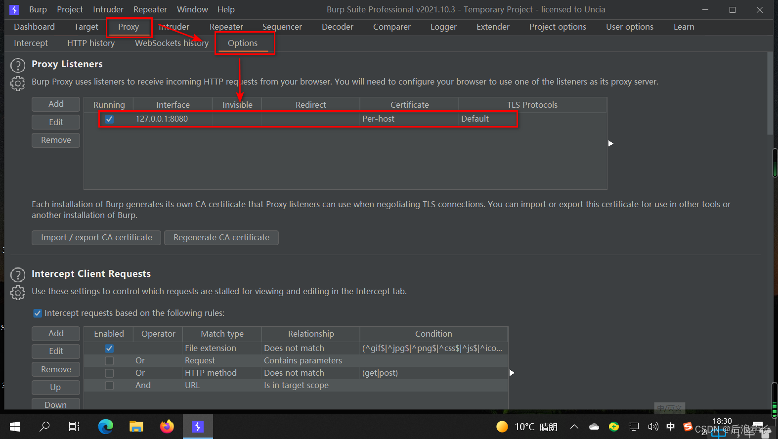Add a new proxy listener

[56, 104]
